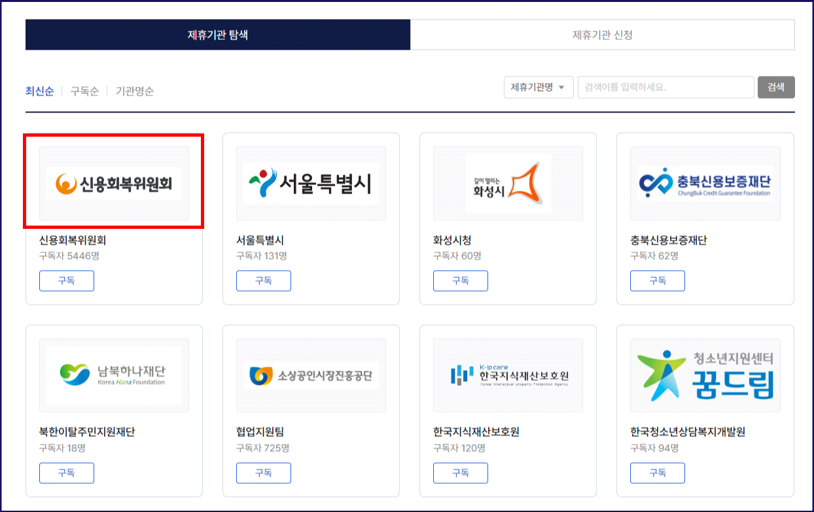Open the 소상공인시장진흥공단 logo thumbnail
Viewport: 814px width, 512px height.
pos(311,375)
